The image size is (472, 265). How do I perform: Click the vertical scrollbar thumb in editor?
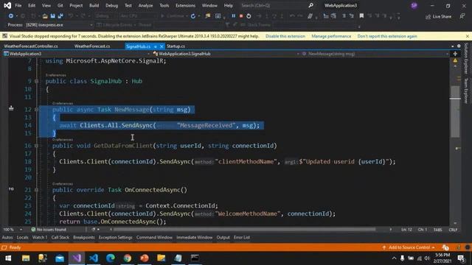(x=455, y=112)
